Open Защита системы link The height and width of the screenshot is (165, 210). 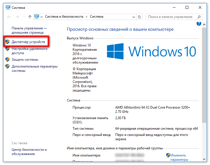tap(25, 60)
